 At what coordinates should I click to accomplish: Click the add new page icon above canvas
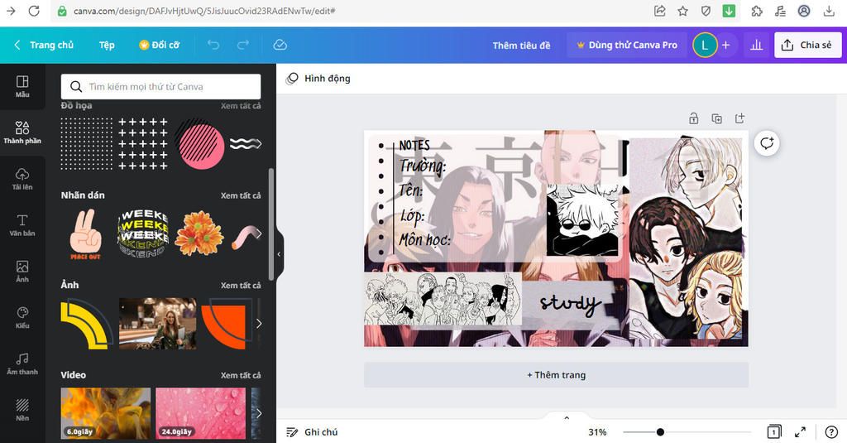pyautogui.click(x=740, y=118)
